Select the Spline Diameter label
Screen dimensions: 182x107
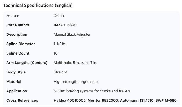tap(21, 44)
